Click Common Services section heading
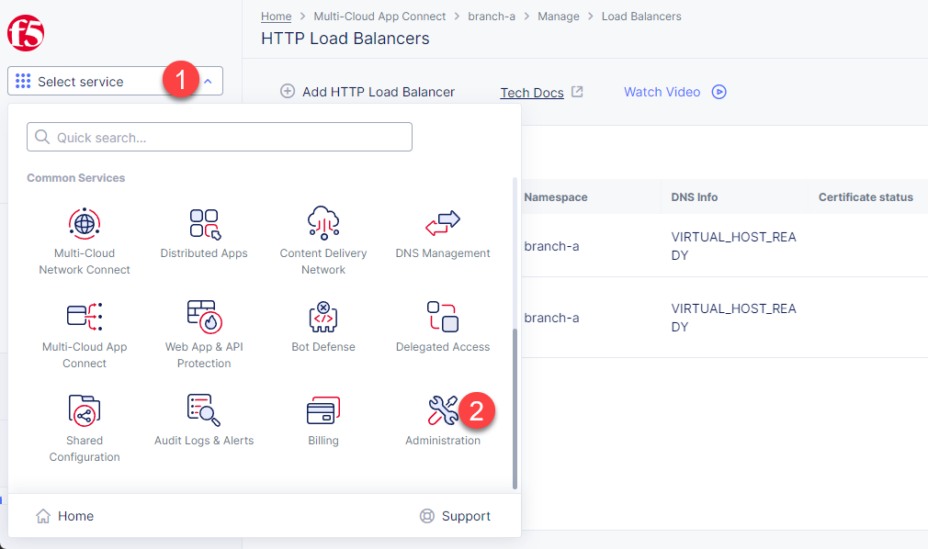928x549 pixels. point(75,178)
